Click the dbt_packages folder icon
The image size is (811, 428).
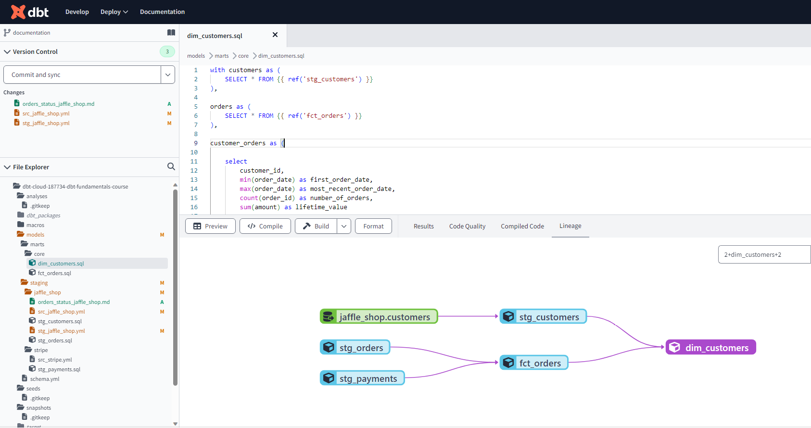21,215
